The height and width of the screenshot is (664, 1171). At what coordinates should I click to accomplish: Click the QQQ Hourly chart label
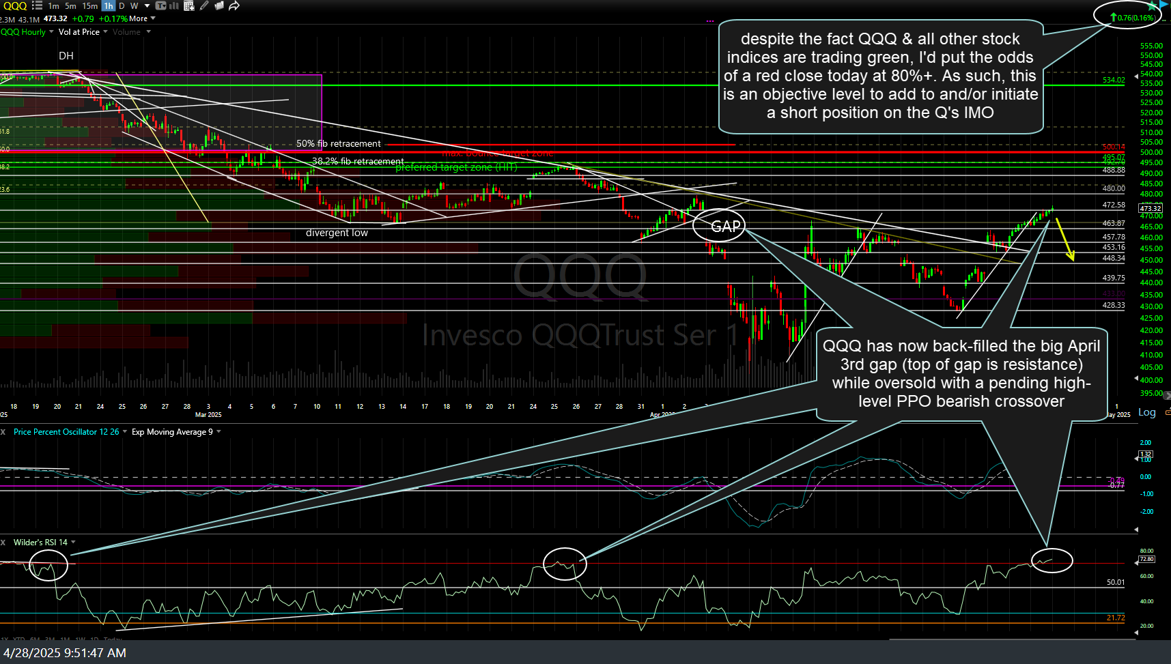(24, 31)
